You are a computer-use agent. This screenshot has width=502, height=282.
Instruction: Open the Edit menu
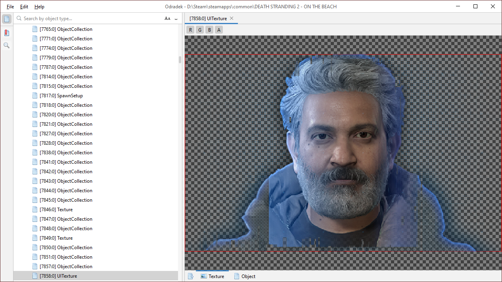24,7
